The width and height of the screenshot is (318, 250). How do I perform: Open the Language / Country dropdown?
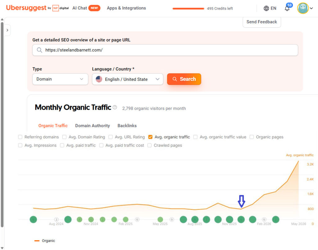tap(128, 79)
